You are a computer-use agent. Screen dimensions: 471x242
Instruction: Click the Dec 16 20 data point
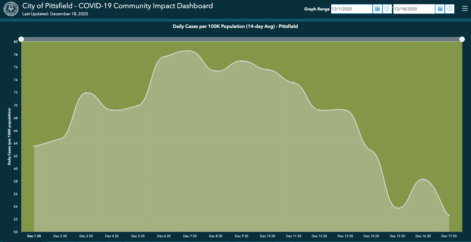coord(423,179)
